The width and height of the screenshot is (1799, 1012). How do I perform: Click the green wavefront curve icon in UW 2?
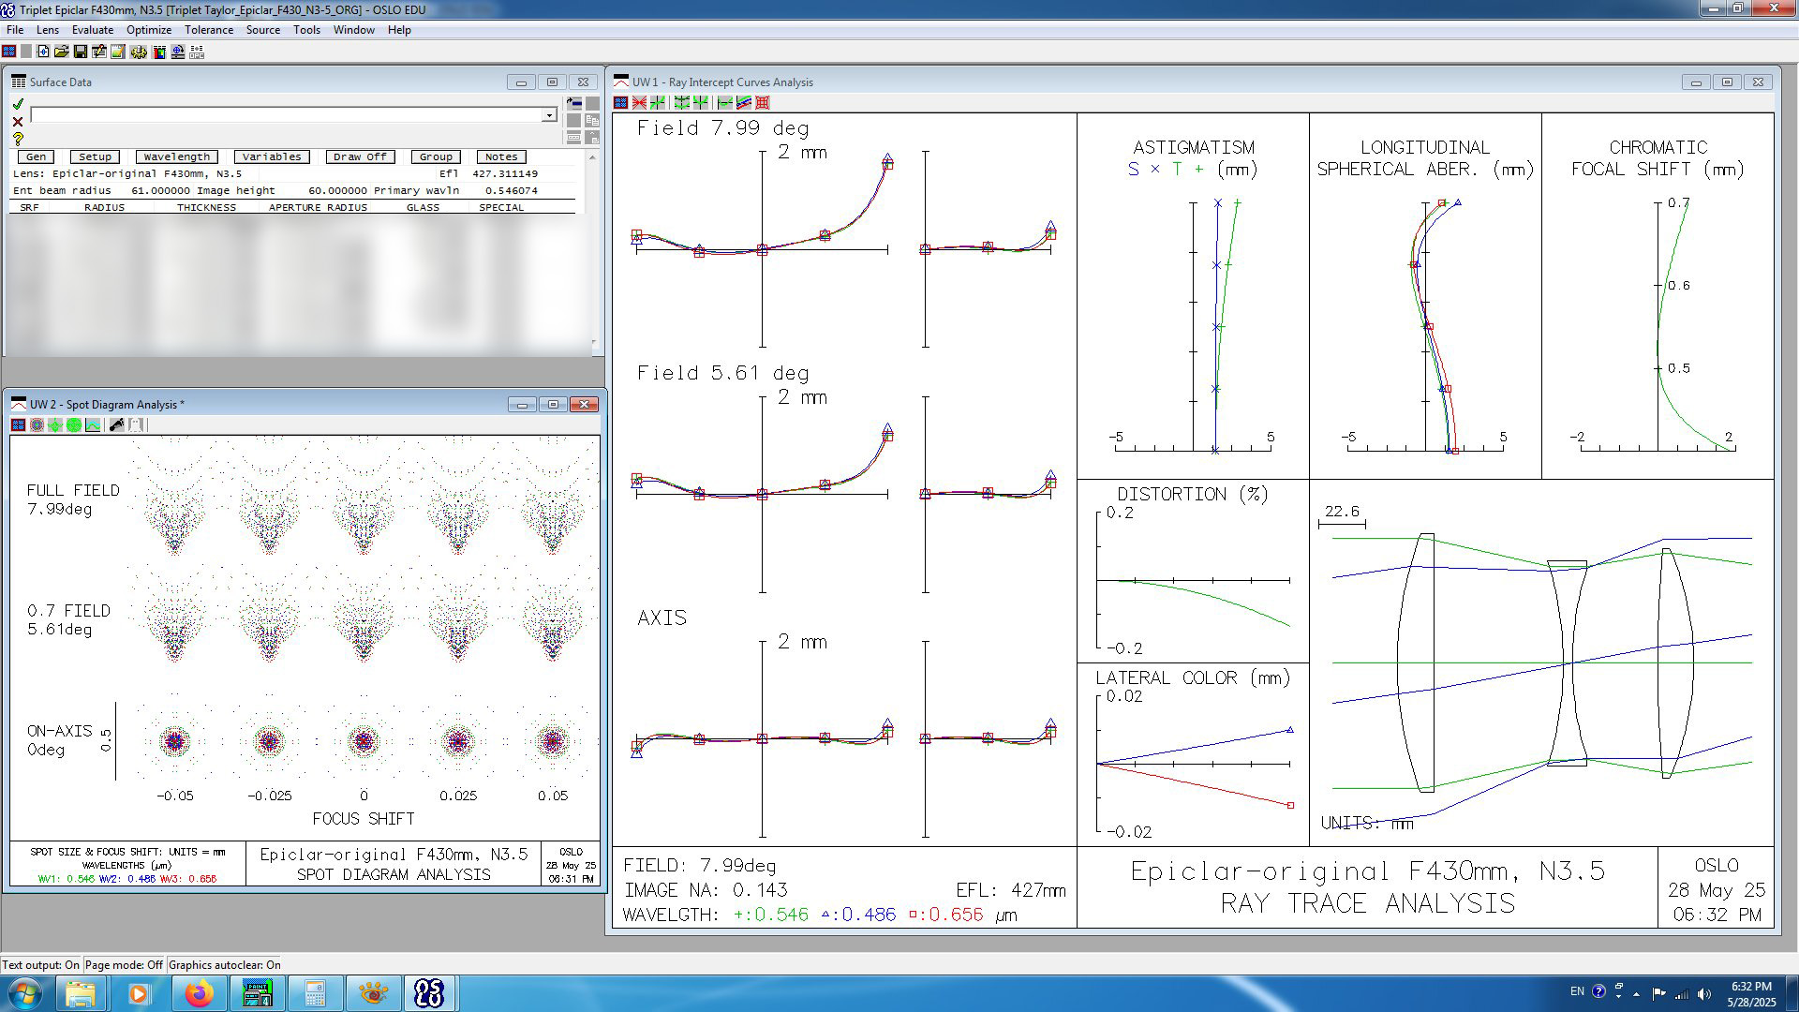[x=93, y=425]
